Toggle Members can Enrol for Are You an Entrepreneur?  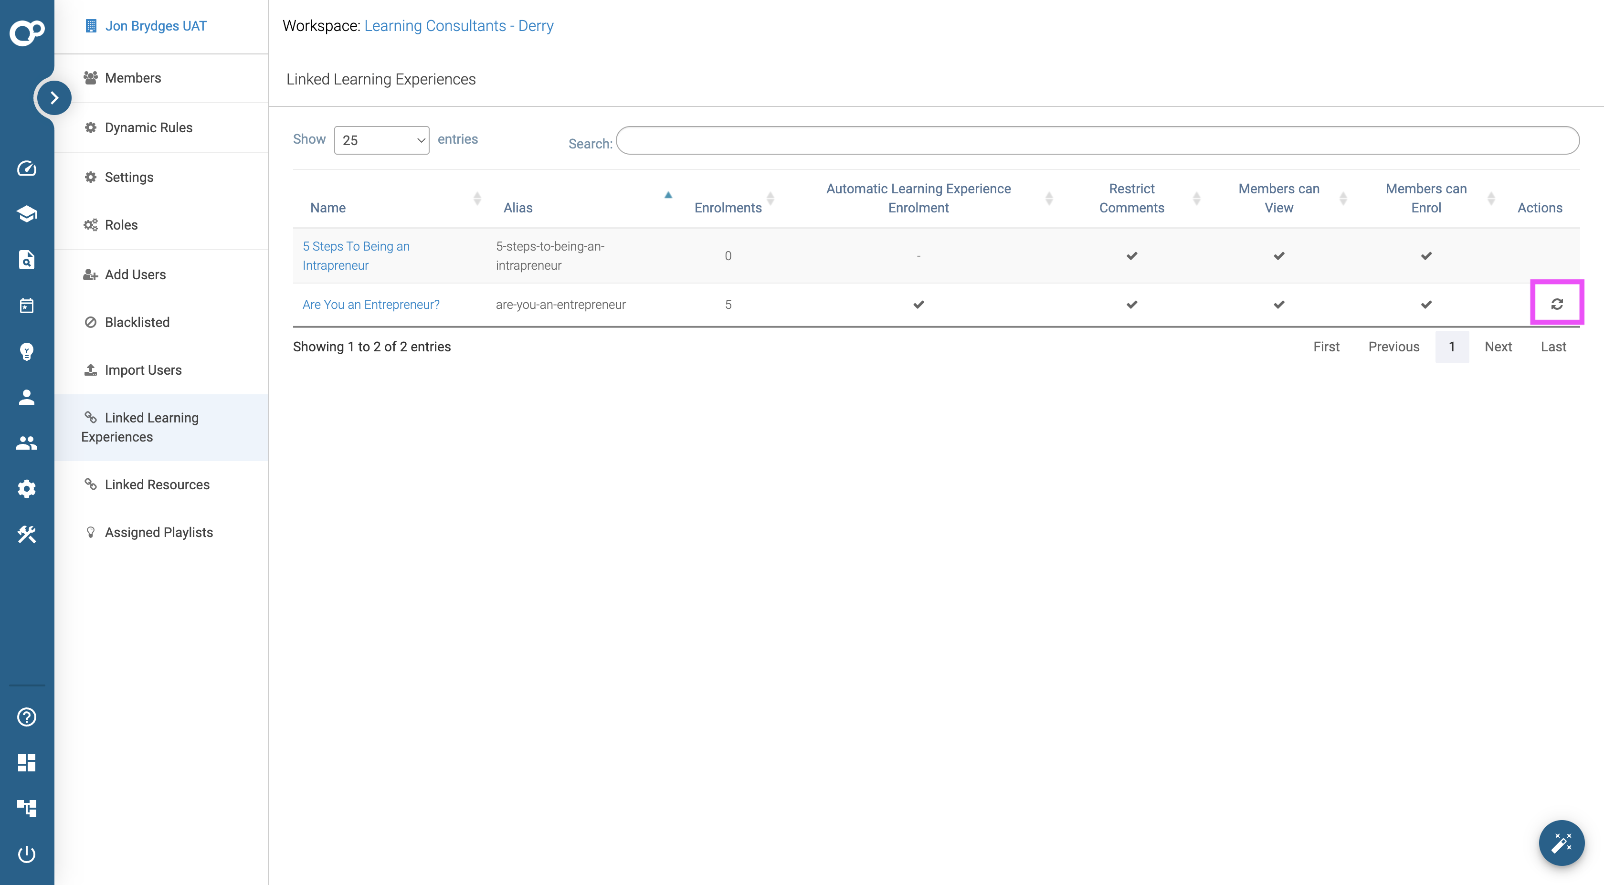click(1426, 305)
